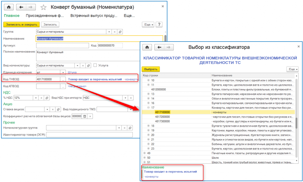This screenshot has height=182, width=303.
Task: Click home icon in classifier selection window
Action: (x=147, y=47)
